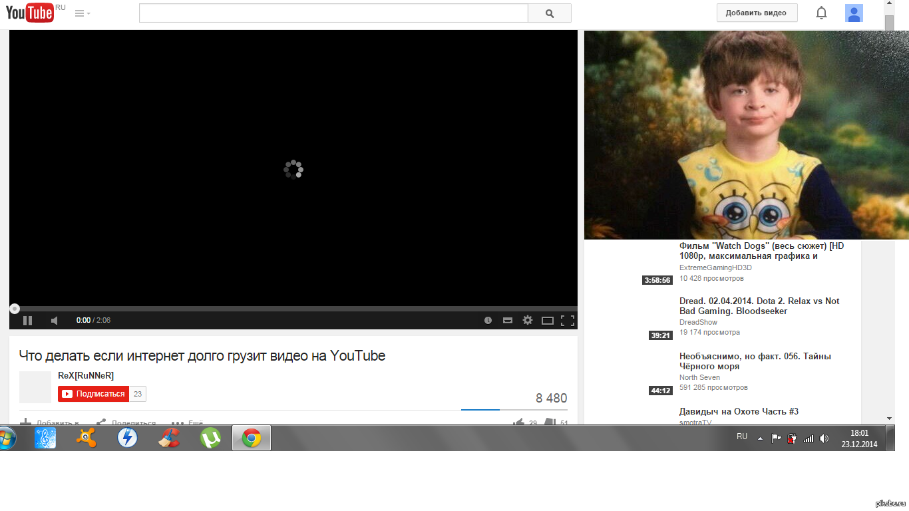Mute the video using the speaker icon
909x511 pixels.
coord(55,320)
